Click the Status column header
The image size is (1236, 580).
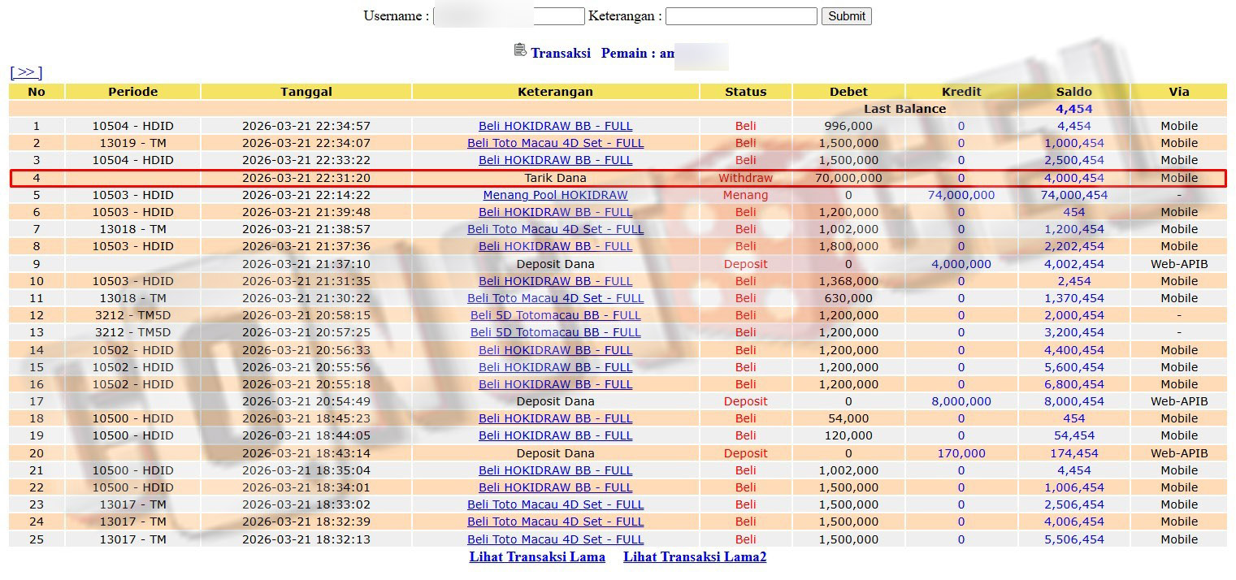(x=745, y=92)
